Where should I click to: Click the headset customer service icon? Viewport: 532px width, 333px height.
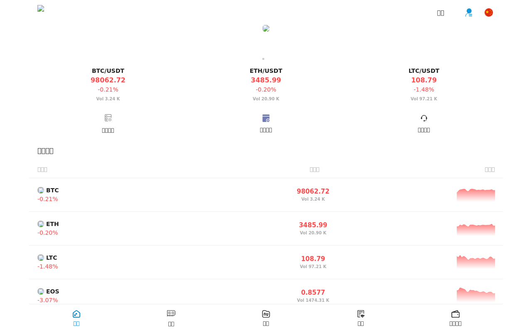pyautogui.click(x=424, y=118)
